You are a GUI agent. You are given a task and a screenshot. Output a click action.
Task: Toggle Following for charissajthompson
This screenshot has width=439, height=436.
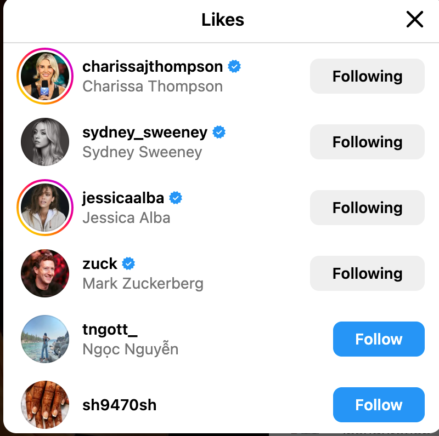367,76
